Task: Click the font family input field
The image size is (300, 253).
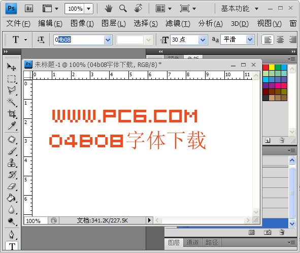Action: pyautogui.click(x=79, y=40)
